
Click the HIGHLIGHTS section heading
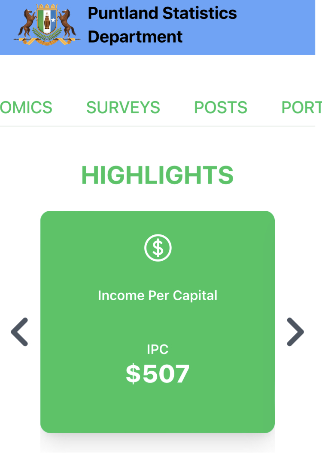click(158, 175)
